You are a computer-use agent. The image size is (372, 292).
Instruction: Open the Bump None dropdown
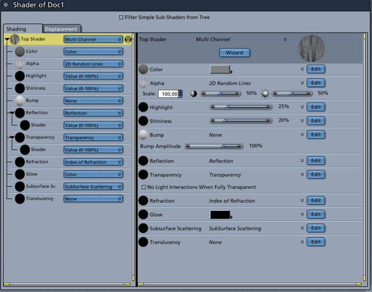click(93, 101)
